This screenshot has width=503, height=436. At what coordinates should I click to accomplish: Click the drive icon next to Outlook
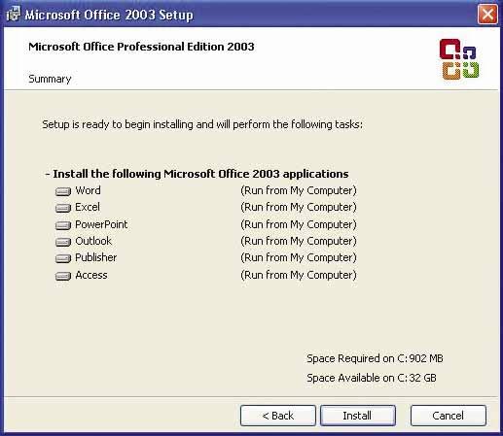click(63, 242)
